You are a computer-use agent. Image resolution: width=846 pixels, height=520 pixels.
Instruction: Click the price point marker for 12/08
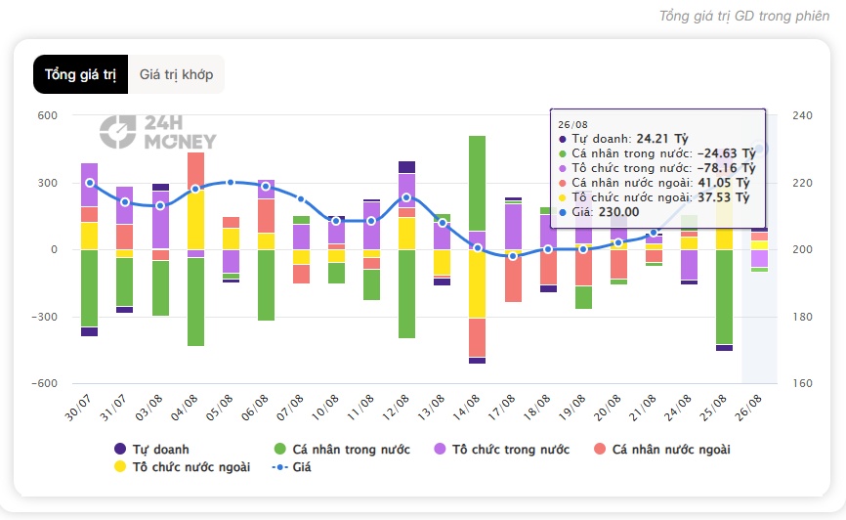(406, 197)
